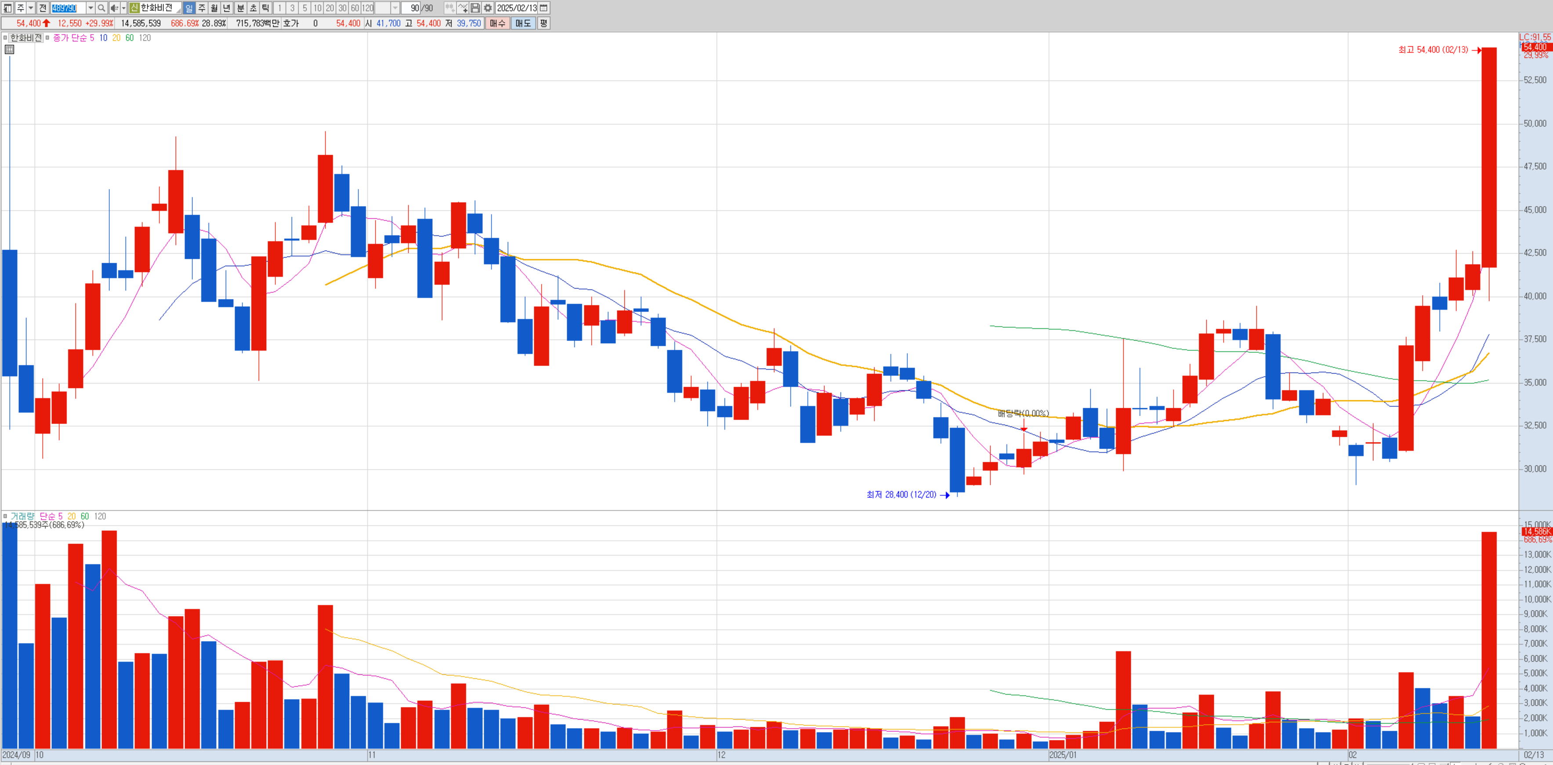This screenshot has height=765, width=1553.
Task: Choose the 5 interval button
Action: click(304, 8)
